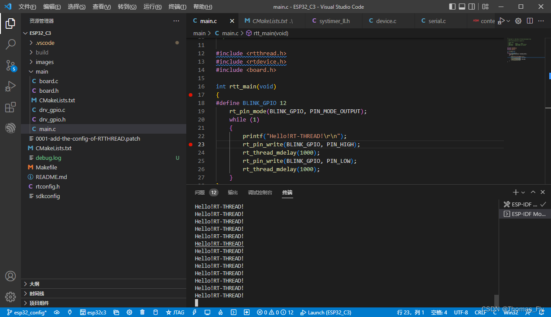Click the ESP-IDF full clean trash icon

pyautogui.click(x=142, y=312)
